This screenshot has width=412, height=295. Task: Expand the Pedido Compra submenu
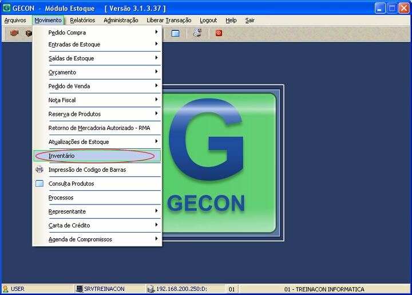coord(97,33)
